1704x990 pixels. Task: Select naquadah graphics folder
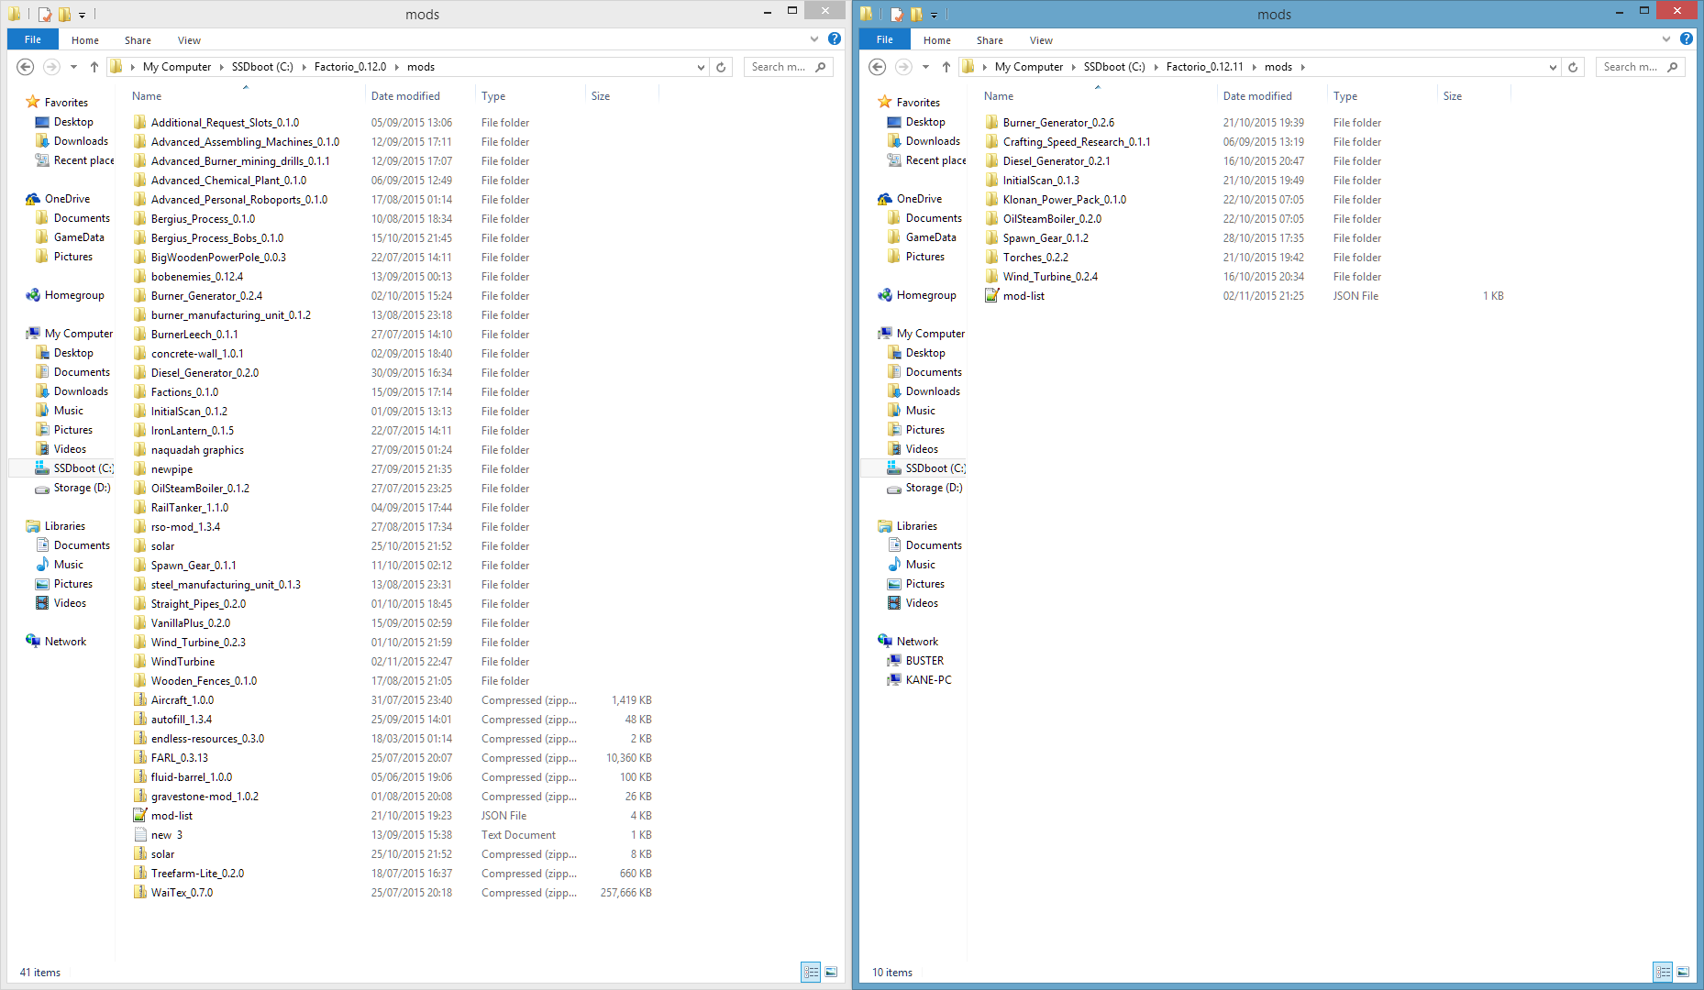[188, 450]
